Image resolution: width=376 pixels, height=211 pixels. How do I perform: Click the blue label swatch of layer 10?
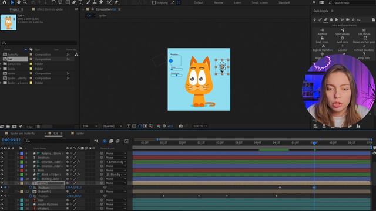click(x=22, y=179)
